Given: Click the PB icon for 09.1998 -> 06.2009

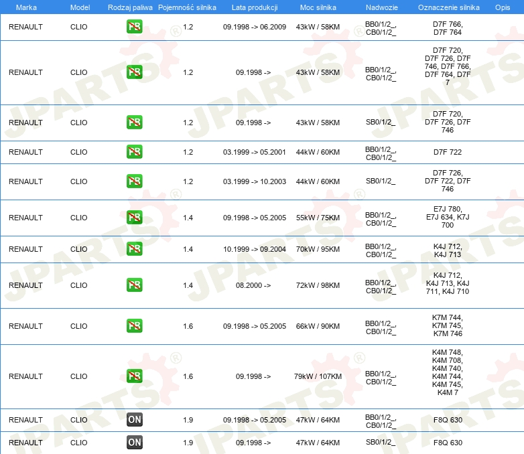Looking at the screenshot, I should click(134, 27).
